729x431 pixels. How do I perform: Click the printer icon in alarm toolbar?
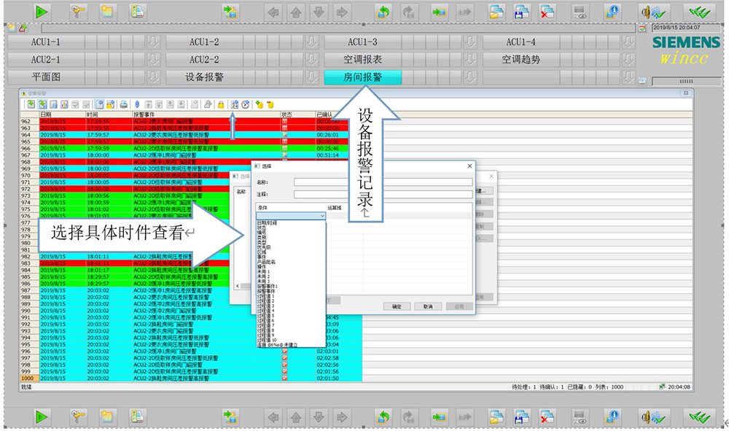[x=124, y=104]
